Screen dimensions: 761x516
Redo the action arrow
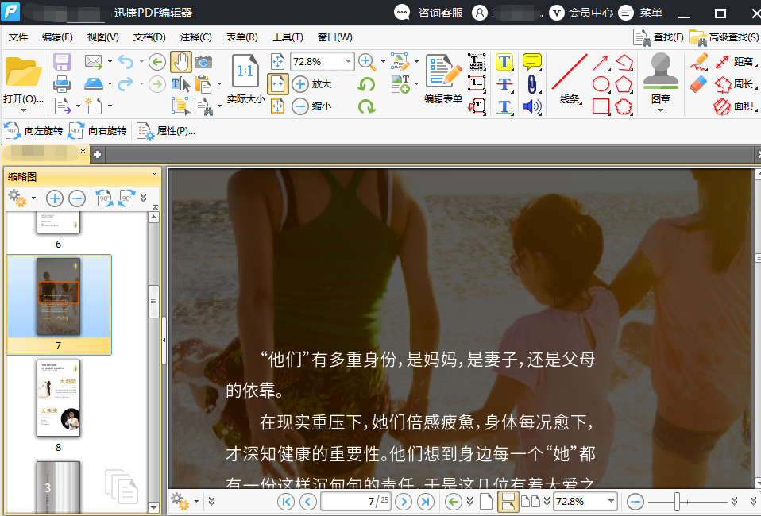126,84
